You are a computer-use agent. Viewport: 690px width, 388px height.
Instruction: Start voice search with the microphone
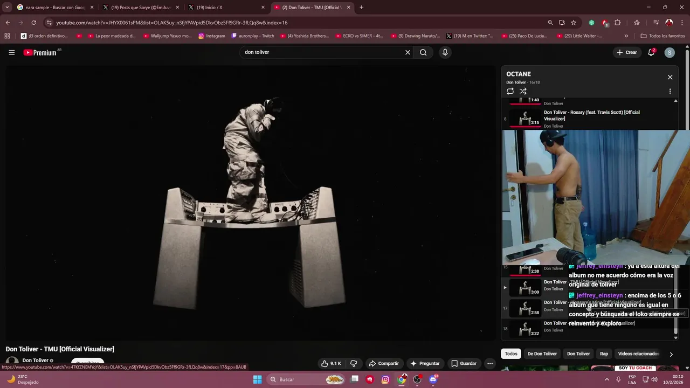(445, 52)
